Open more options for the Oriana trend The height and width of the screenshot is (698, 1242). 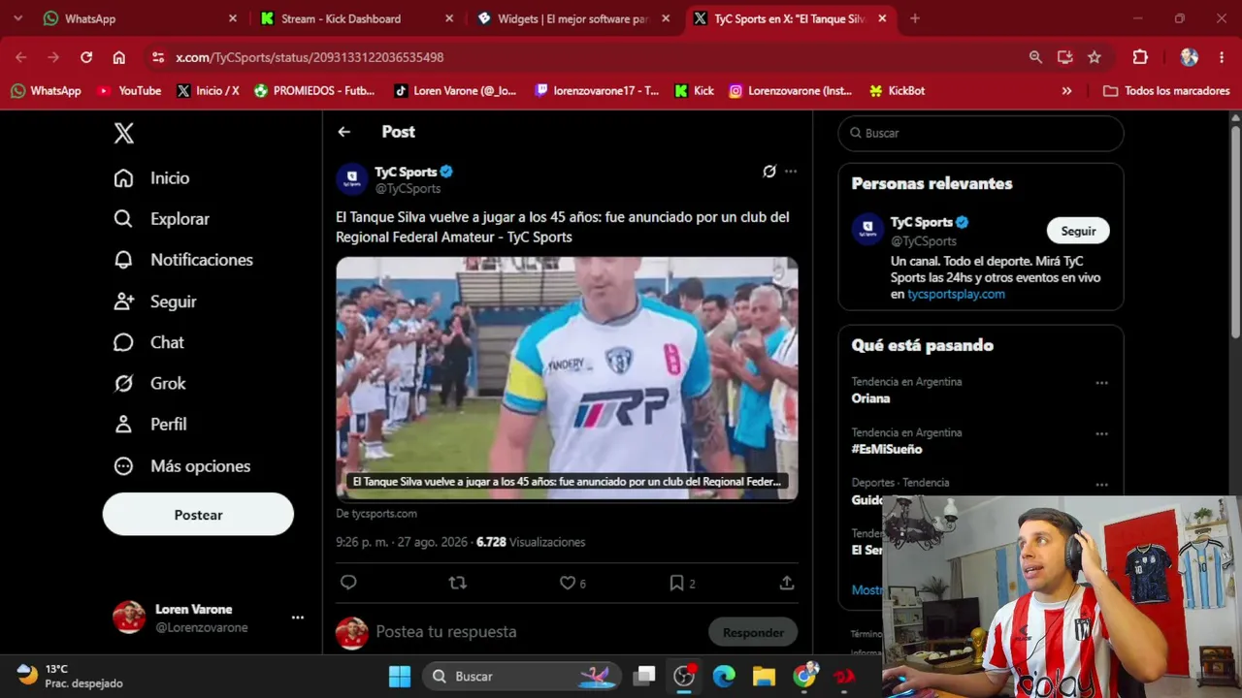coord(1101,383)
